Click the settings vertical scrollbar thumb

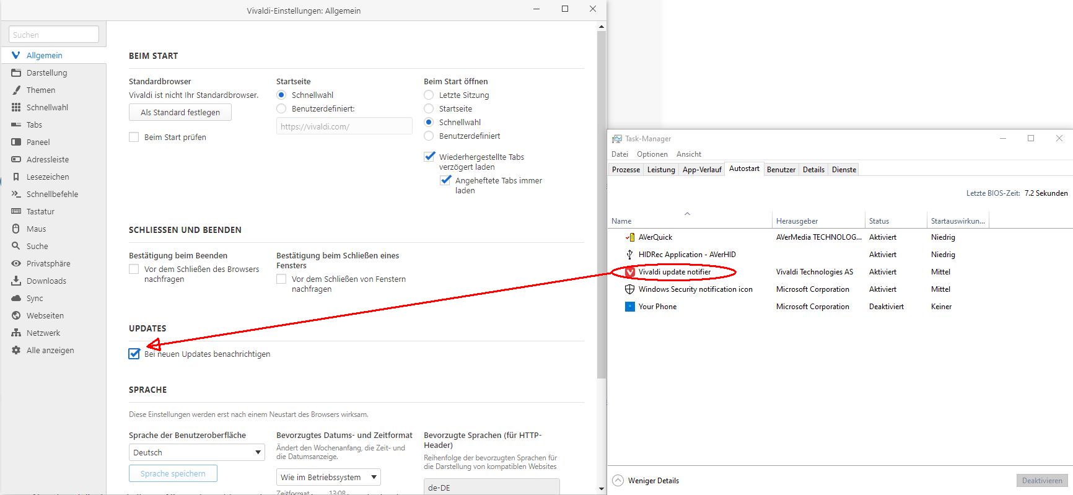[601, 204]
